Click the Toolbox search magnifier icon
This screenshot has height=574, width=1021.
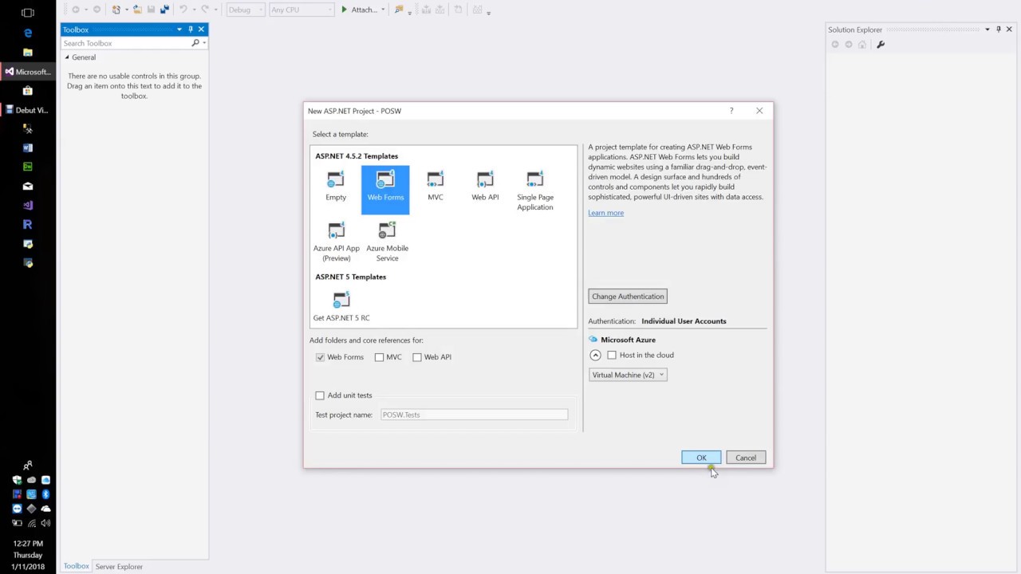click(x=195, y=43)
